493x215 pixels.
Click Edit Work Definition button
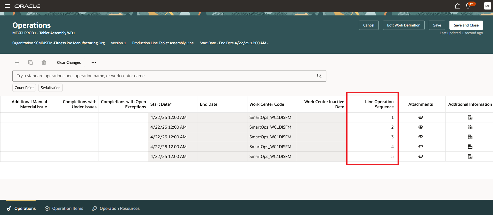[x=404, y=25]
